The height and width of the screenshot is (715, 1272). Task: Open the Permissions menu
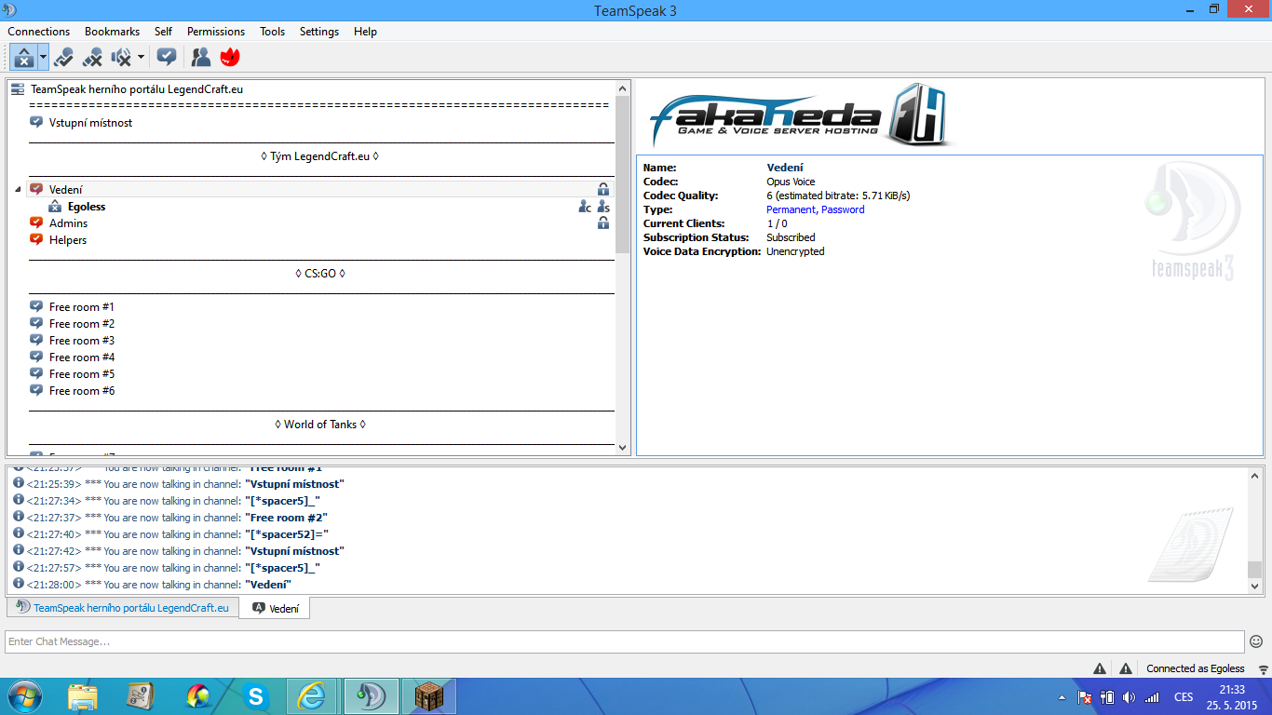click(216, 32)
